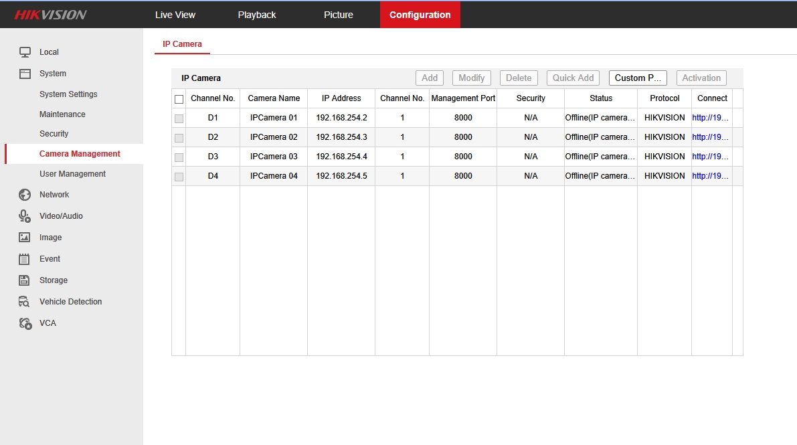Click the Vehicle Detection icon
Viewport: 797px width, 445px height.
[x=25, y=302]
